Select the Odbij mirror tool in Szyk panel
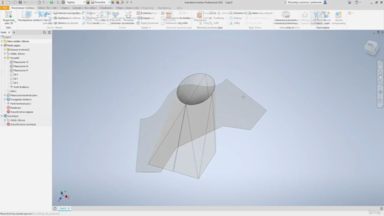 click(235, 23)
